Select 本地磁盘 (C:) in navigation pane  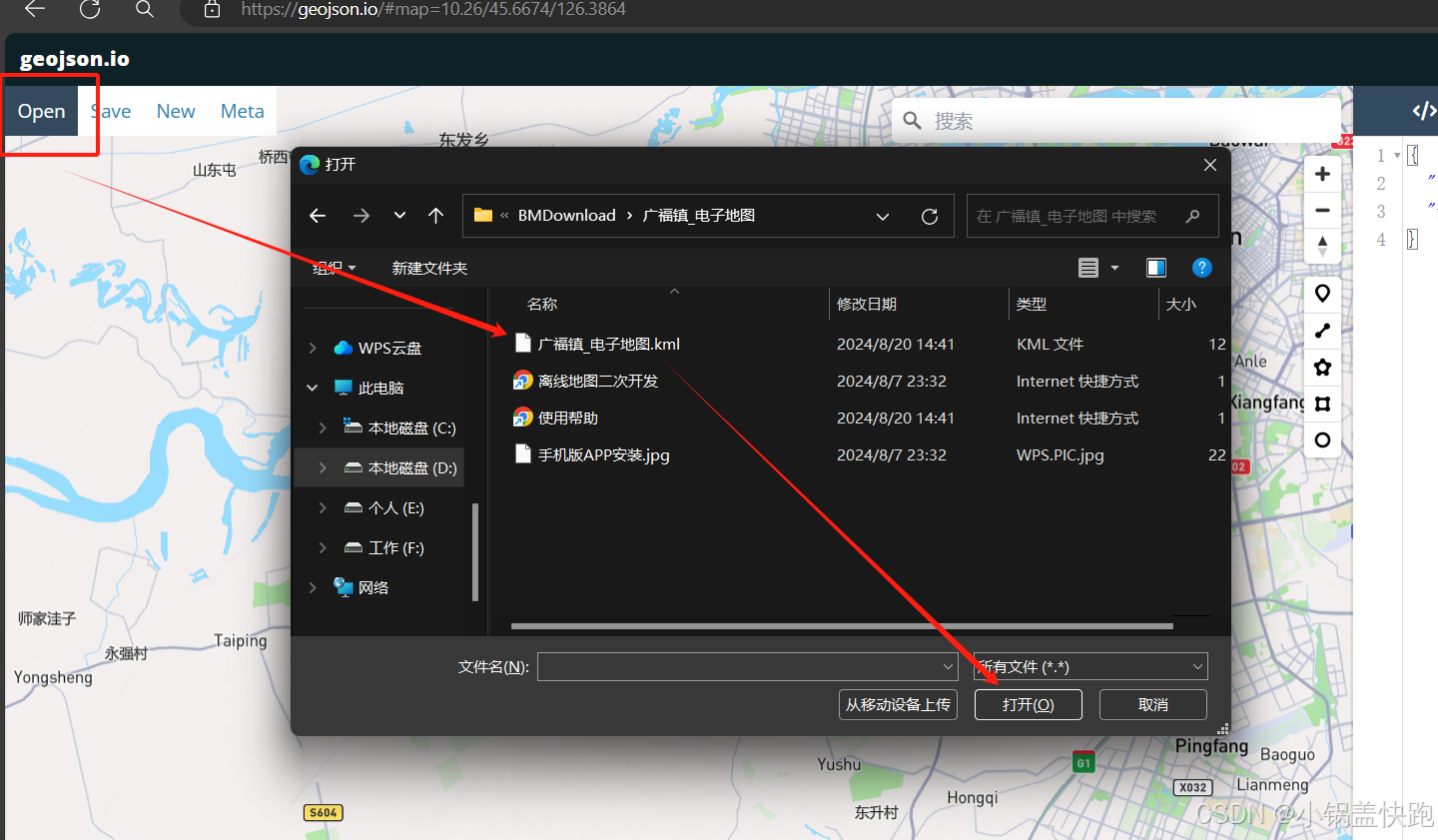[411, 427]
